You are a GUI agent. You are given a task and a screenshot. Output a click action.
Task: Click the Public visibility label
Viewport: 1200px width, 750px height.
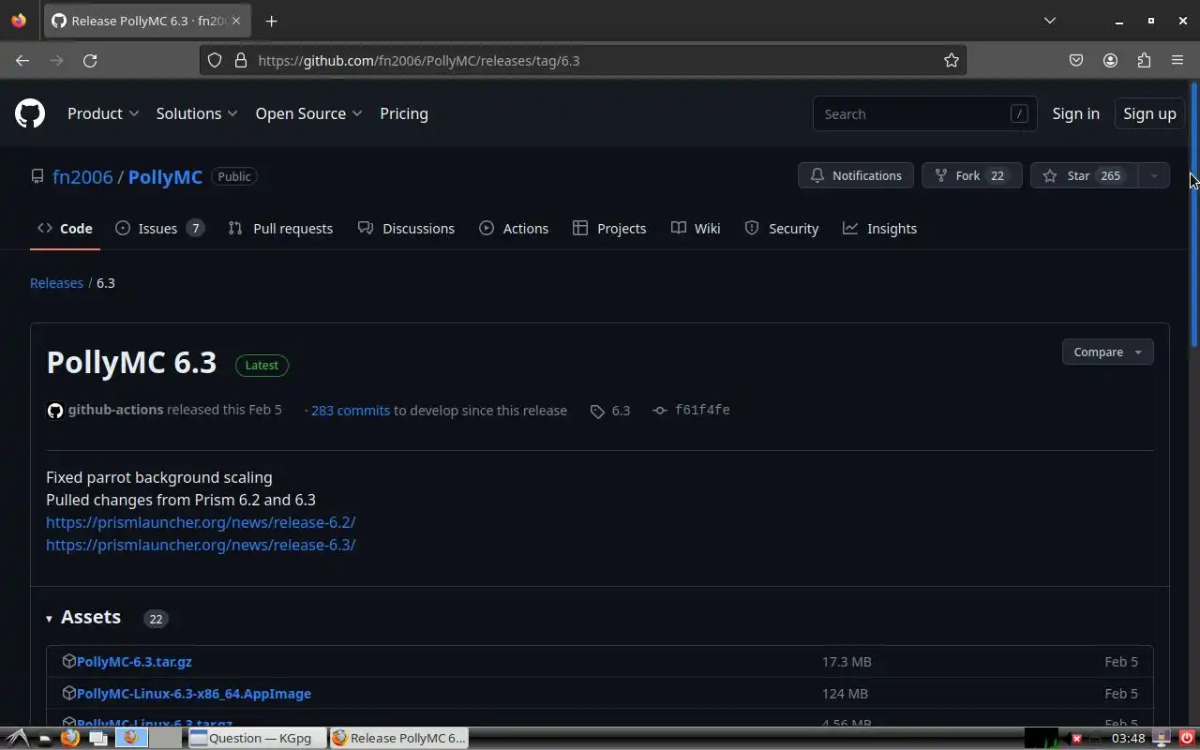click(234, 176)
